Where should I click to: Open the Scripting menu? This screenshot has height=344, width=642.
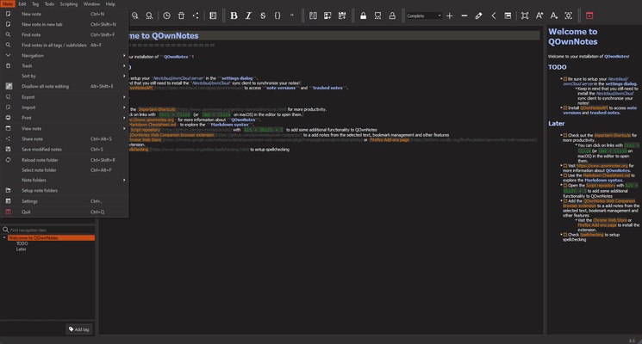69,4
